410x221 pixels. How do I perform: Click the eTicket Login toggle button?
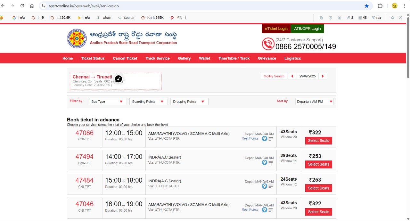(x=276, y=29)
